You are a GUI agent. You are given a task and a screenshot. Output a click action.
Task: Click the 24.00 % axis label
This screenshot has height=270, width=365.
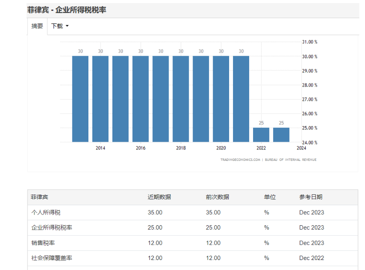pos(310,143)
